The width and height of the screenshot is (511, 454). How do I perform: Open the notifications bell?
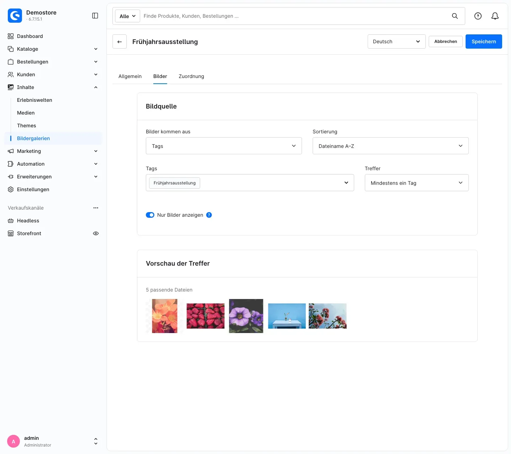coord(495,16)
